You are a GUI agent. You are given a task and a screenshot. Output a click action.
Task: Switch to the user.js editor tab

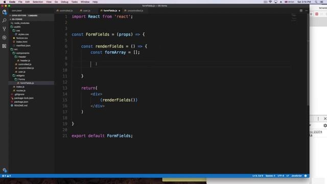click(85, 11)
